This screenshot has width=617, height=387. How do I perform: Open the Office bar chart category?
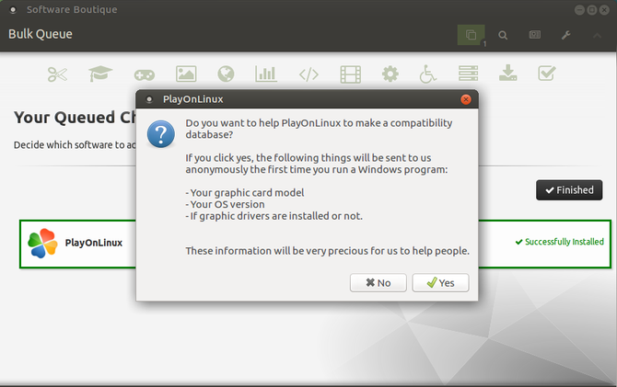266,74
